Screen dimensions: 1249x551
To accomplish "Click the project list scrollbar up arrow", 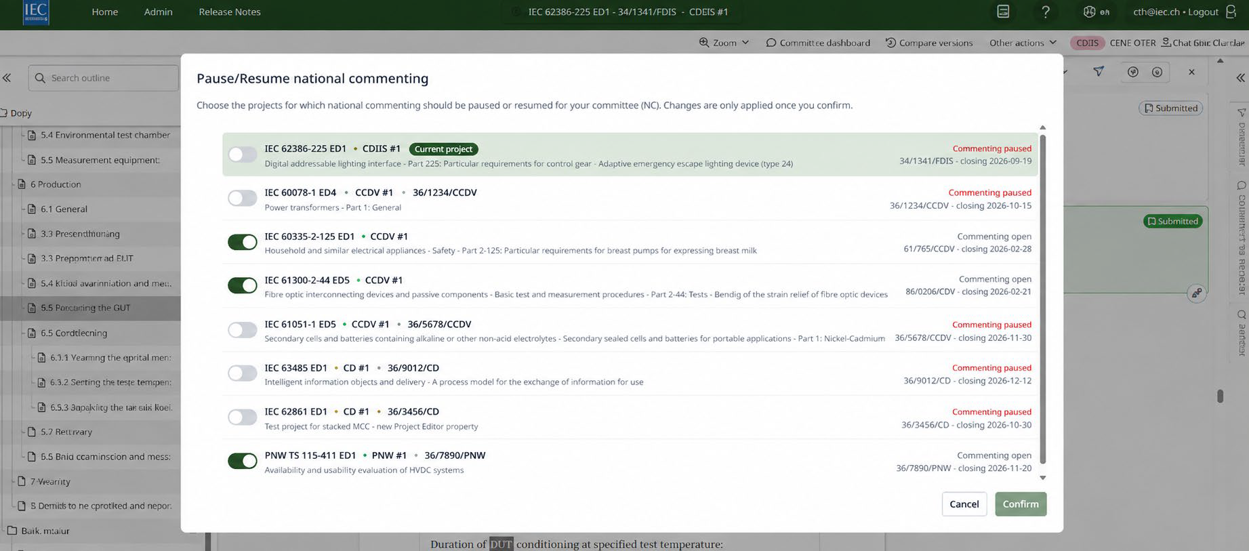I will pyautogui.click(x=1043, y=127).
